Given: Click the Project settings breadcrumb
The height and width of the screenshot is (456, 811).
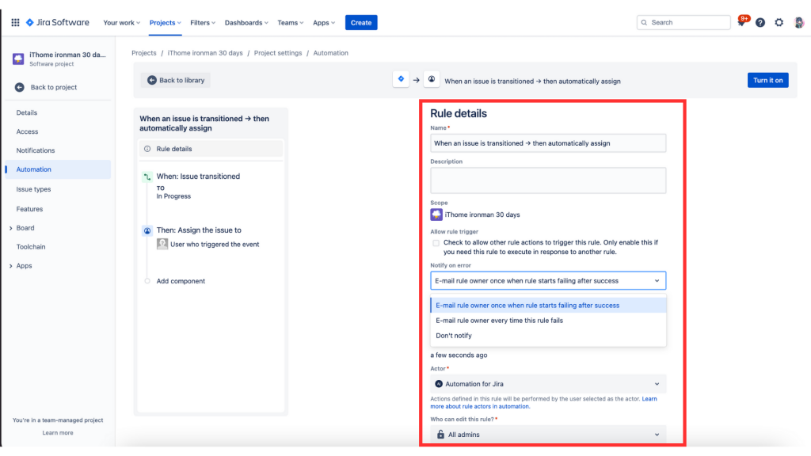Looking at the screenshot, I should [x=278, y=53].
